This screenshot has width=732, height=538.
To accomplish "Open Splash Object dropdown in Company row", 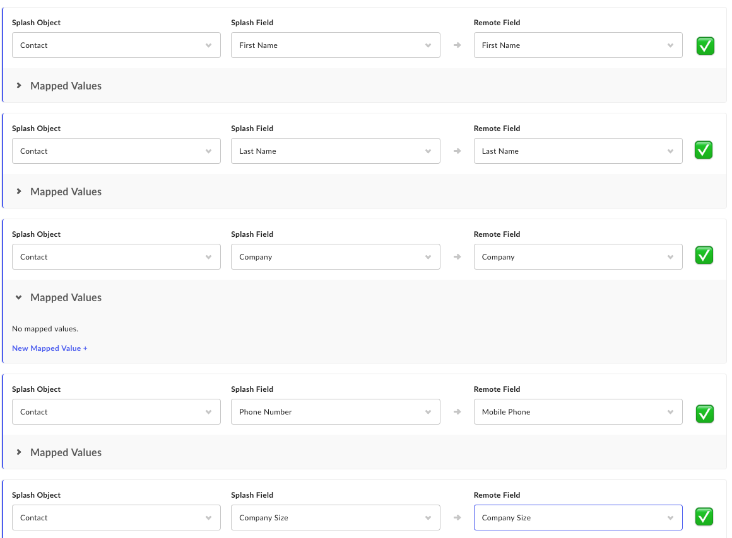I will coord(116,257).
